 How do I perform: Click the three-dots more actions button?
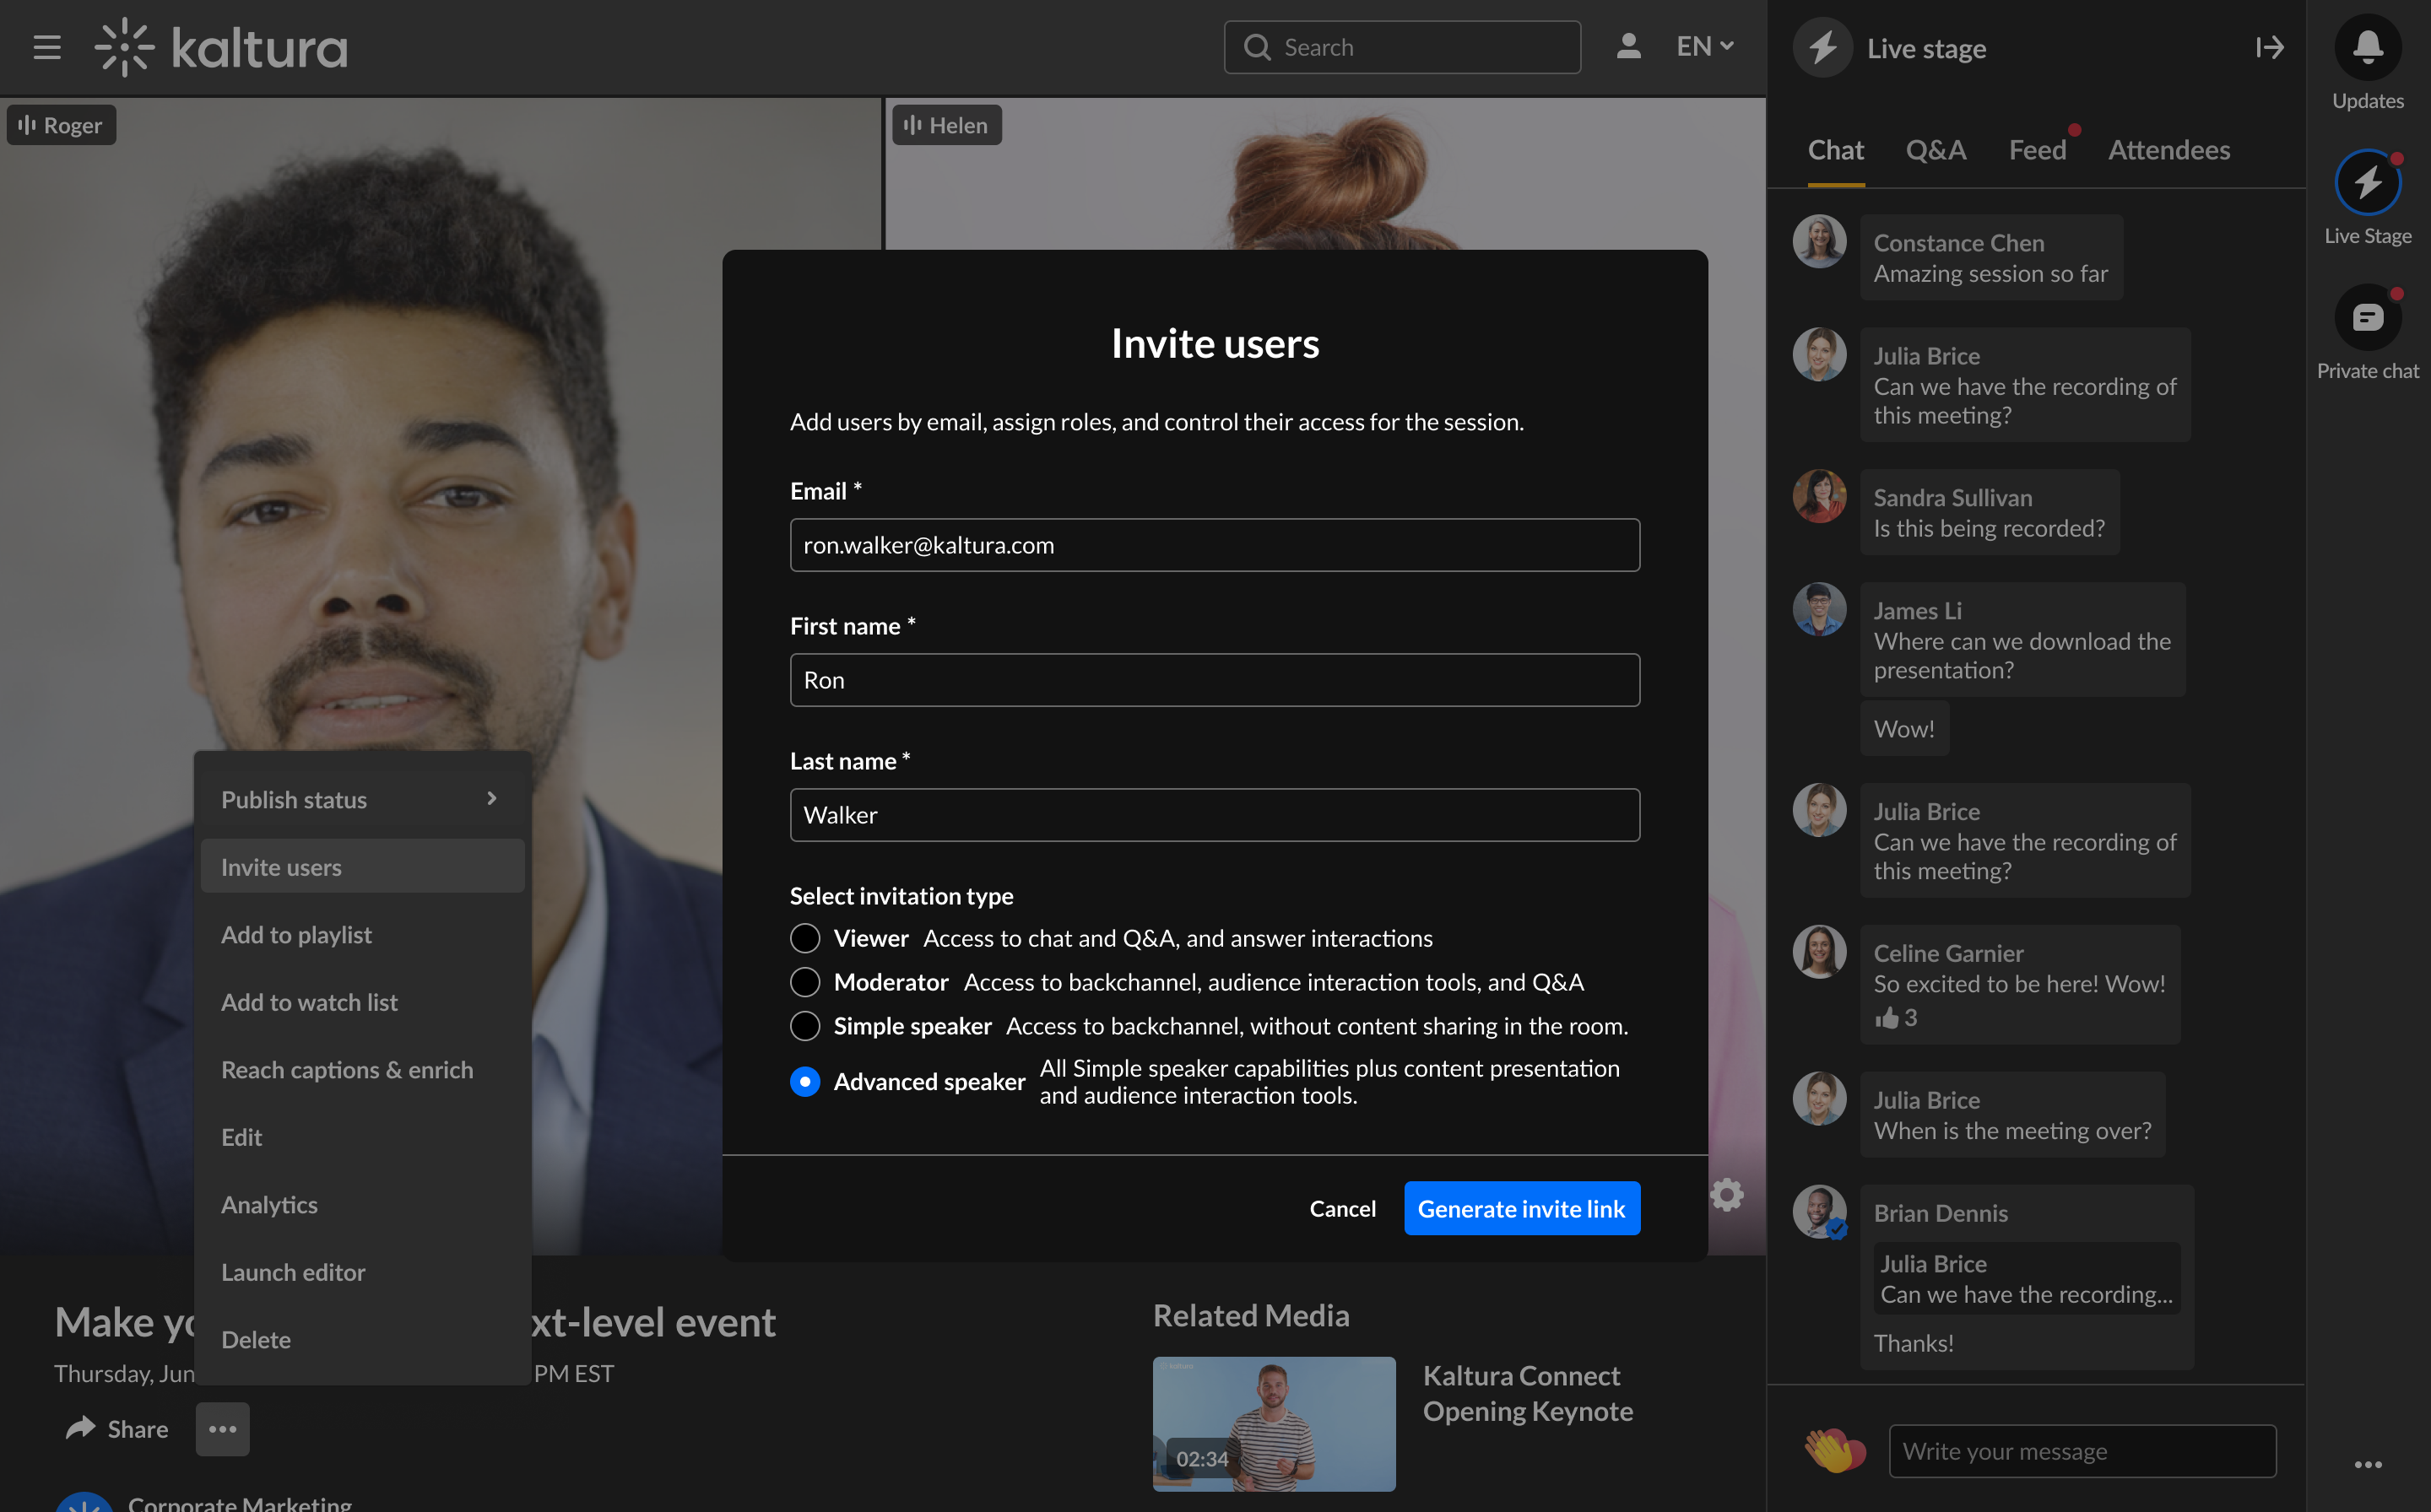[x=222, y=1428]
